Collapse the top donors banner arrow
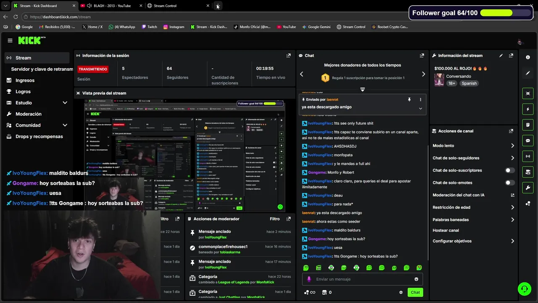Screen dimensions: 538x303 pos(362,89)
